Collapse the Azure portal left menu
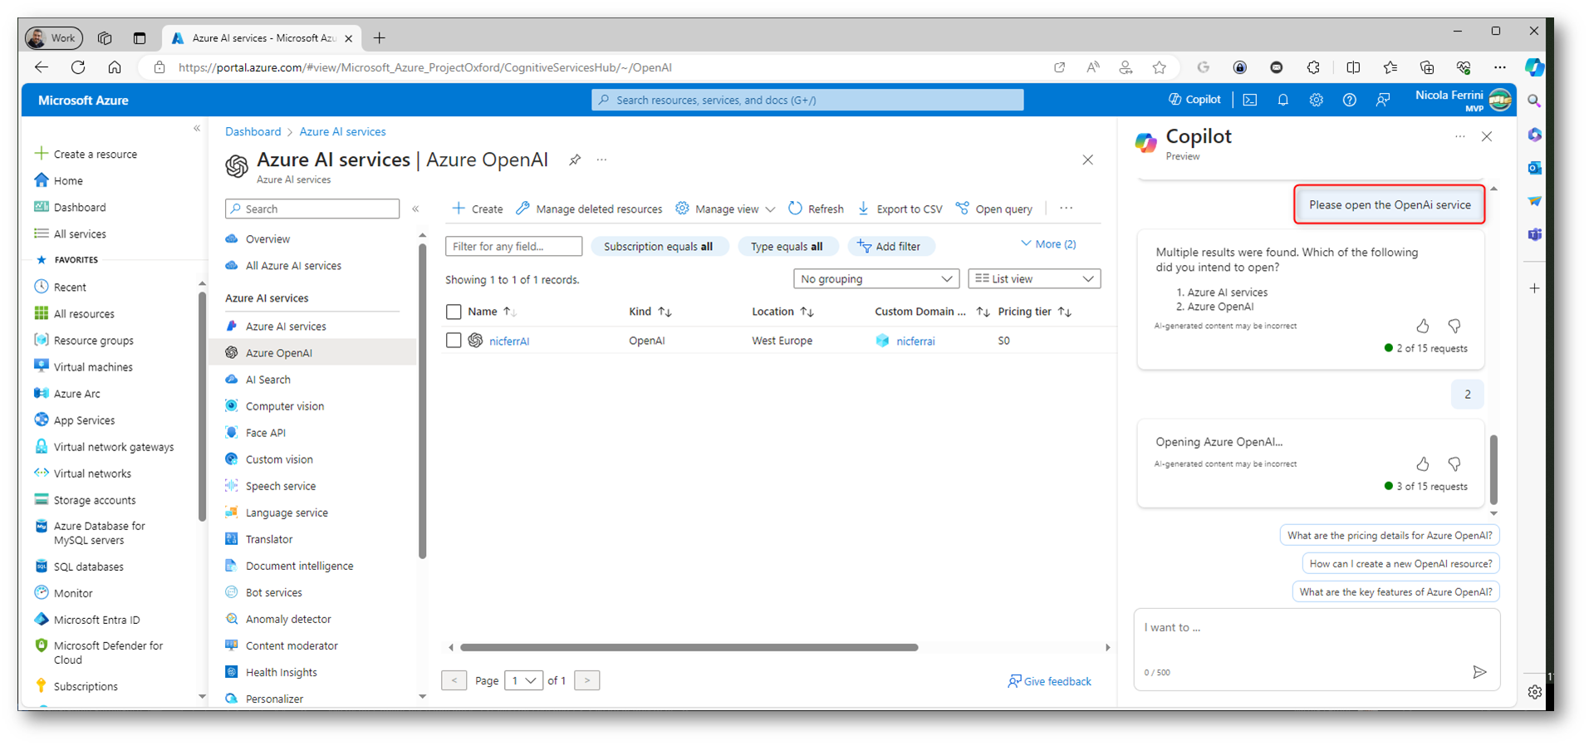Viewport: 1589px width, 746px height. click(x=197, y=128)
